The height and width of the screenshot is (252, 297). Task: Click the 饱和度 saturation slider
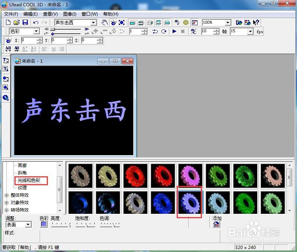[85, 225]
